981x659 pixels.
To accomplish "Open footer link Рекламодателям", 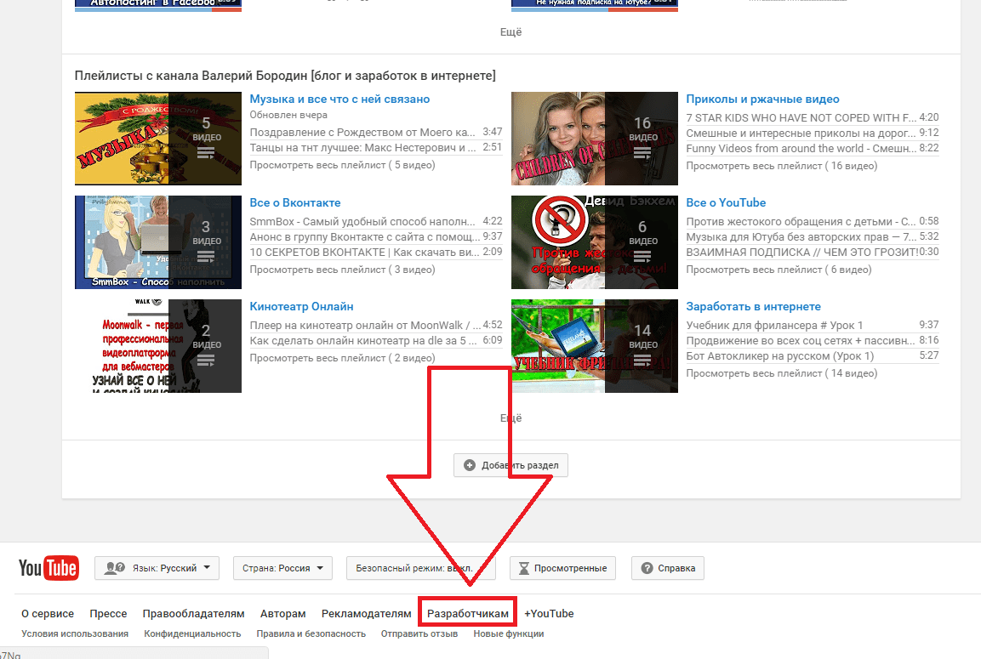I will tap(367, 613).
